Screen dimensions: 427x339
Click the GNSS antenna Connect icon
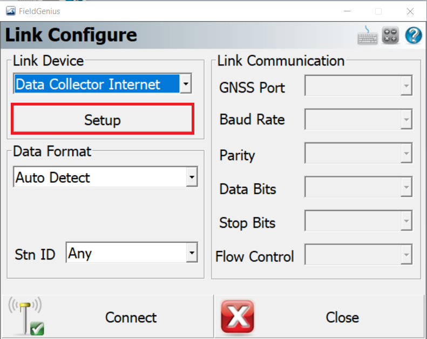pos(26,316)
